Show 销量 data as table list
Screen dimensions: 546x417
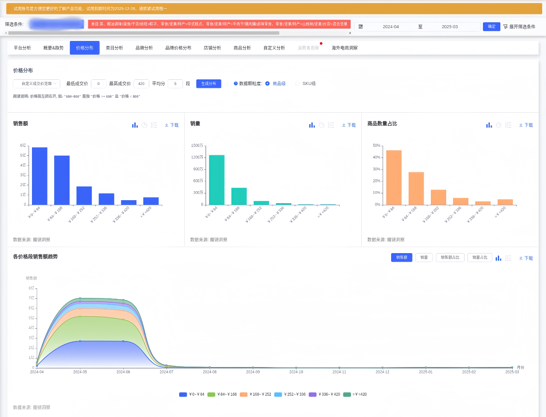[331, 125]
